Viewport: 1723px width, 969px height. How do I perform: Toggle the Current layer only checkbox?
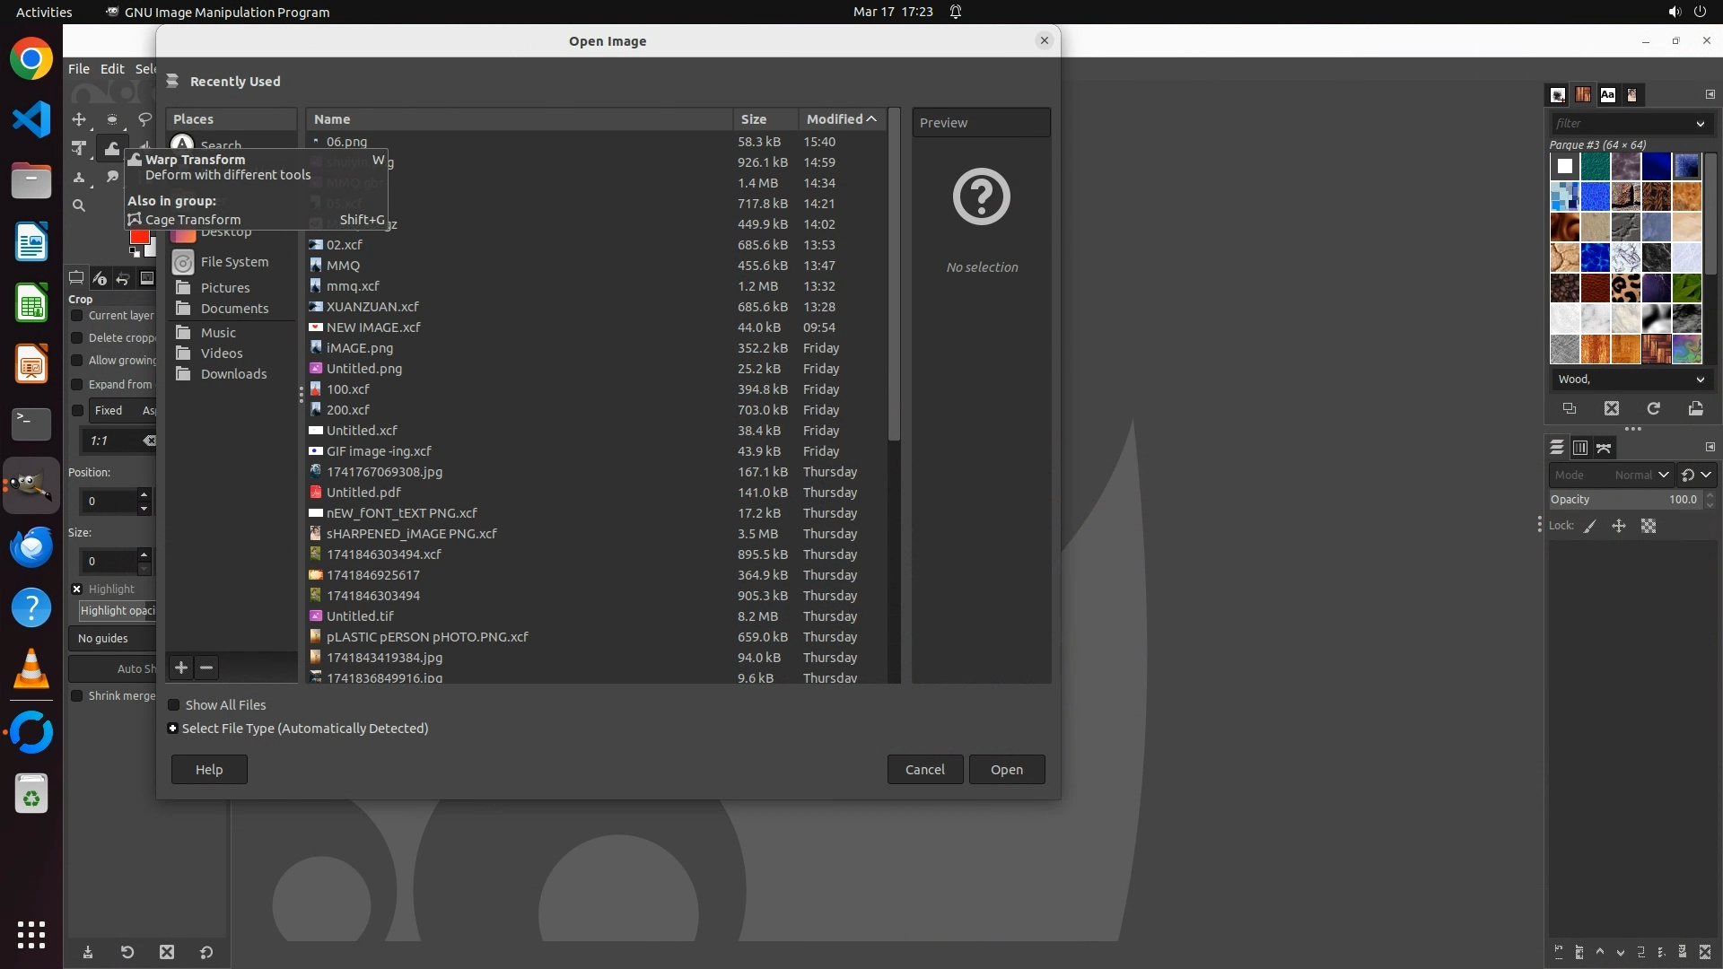tap(77, 316)
